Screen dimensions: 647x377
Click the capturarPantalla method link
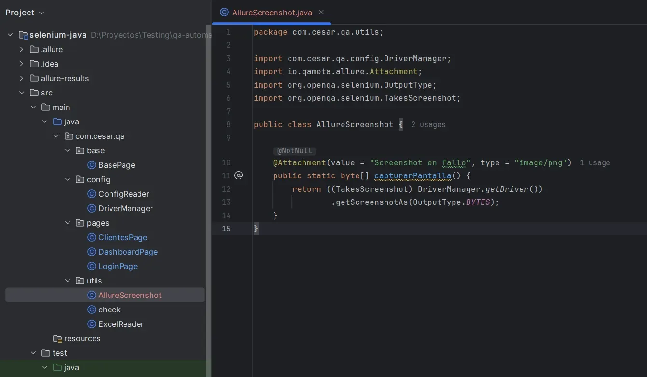tap(413, 175)
